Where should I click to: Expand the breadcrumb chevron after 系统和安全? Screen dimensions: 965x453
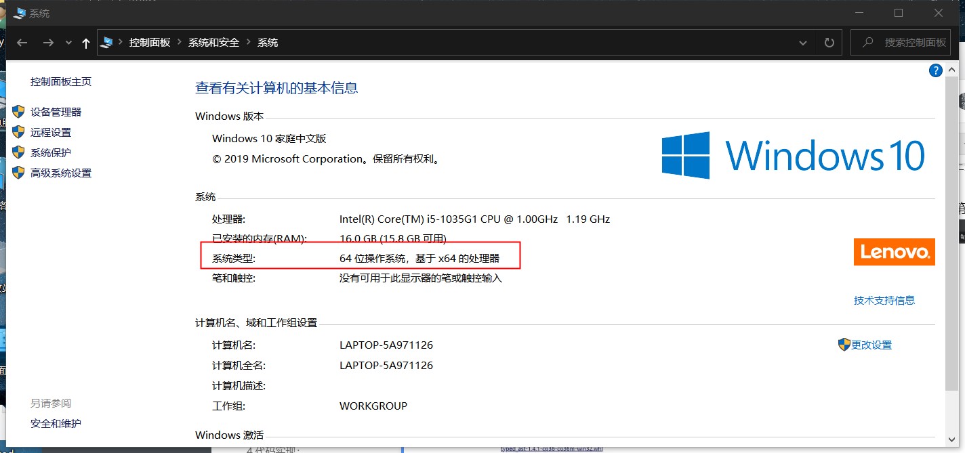[248, 42]
